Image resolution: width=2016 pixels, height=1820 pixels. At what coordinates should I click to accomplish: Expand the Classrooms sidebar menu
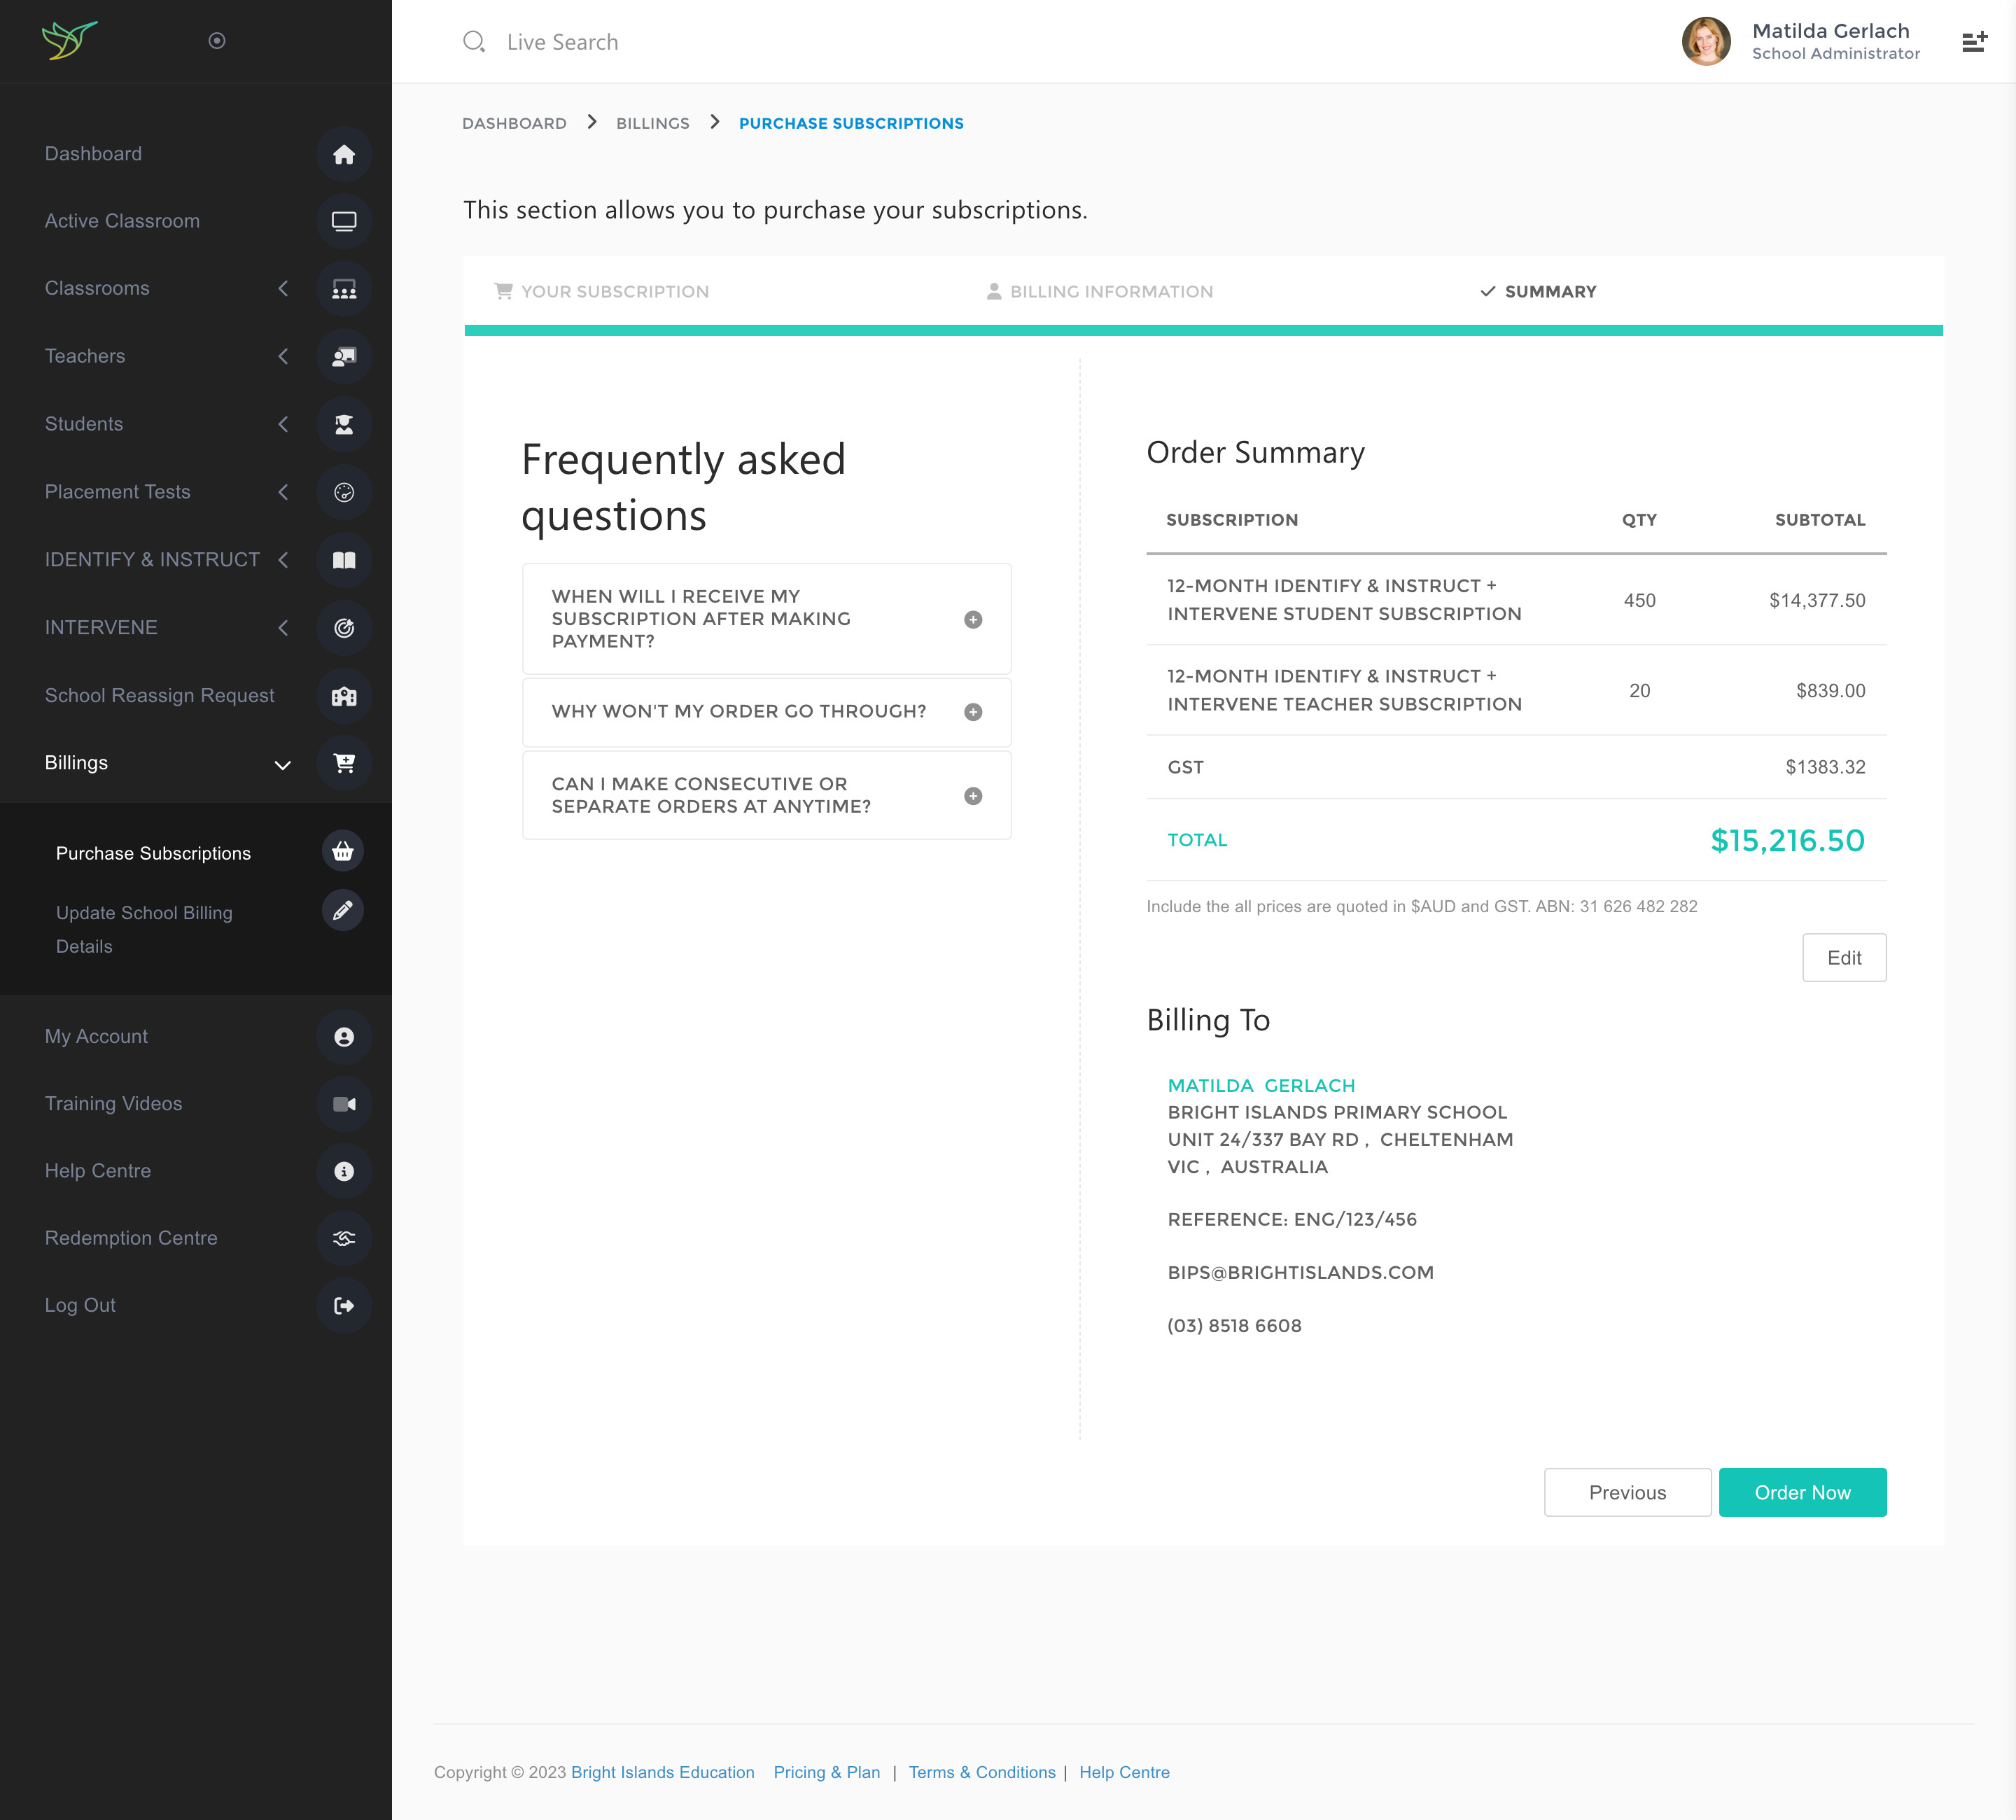click(283, 289)
